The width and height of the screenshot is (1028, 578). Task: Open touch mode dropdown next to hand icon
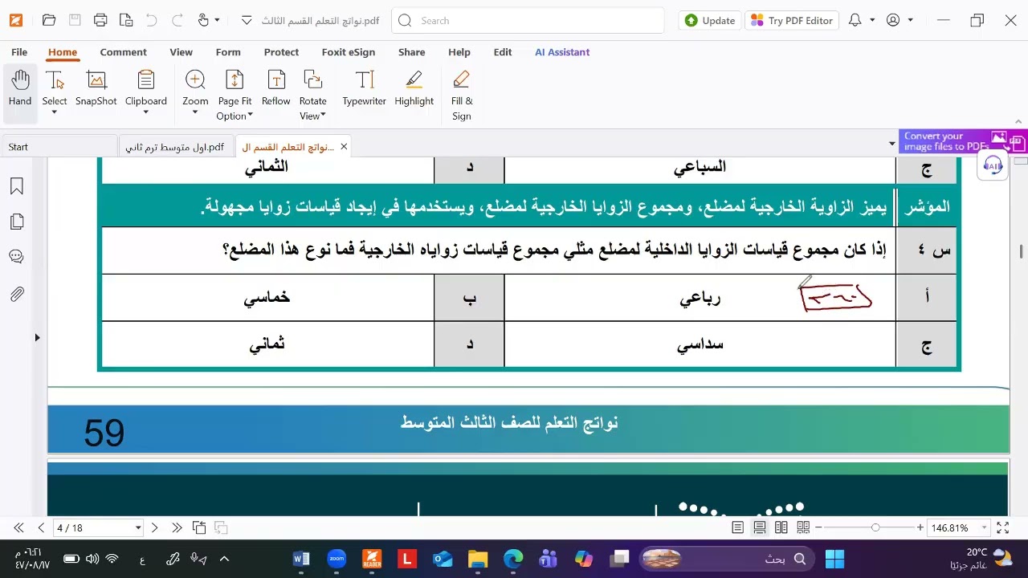click(217, 21)
